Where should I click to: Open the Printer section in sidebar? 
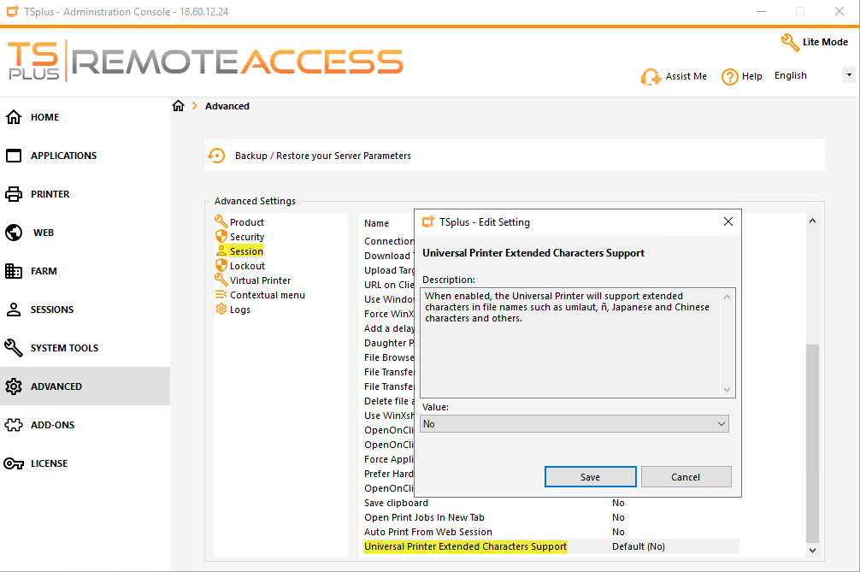pyautogui.click(x=50, y=194)
